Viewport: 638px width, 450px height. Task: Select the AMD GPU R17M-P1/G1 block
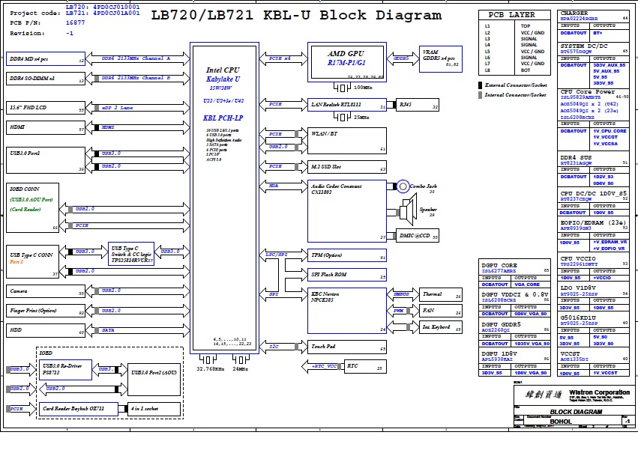click(x=347, y=62)
